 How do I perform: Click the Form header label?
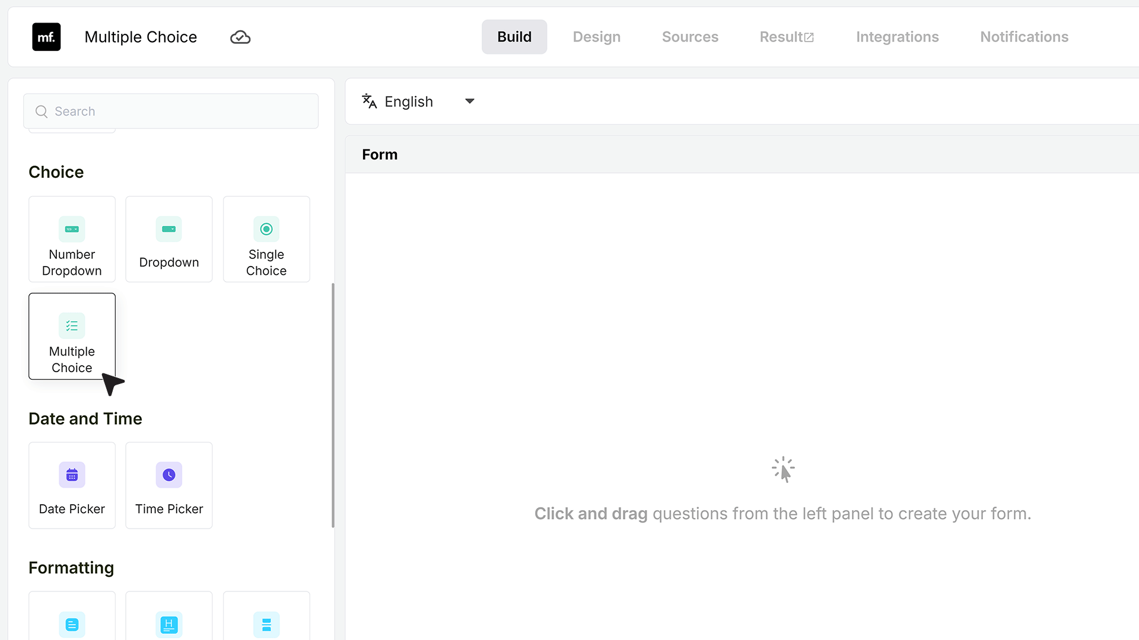(380, 155)
